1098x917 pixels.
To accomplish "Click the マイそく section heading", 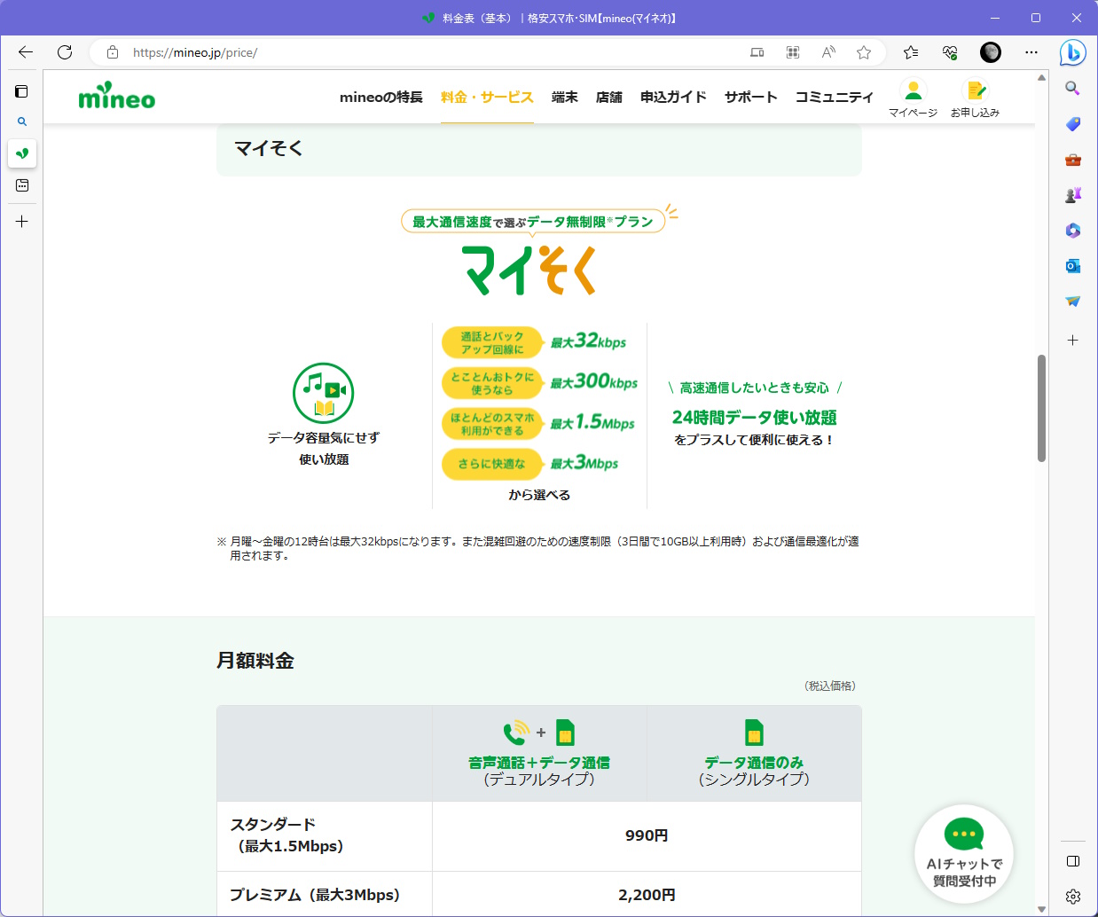I will (x=269, y=148).
